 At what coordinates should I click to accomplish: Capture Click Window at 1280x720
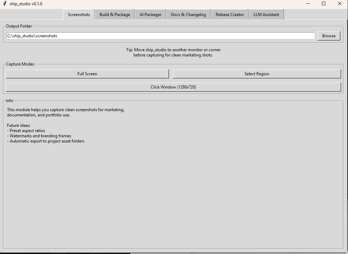click(173, 87)
